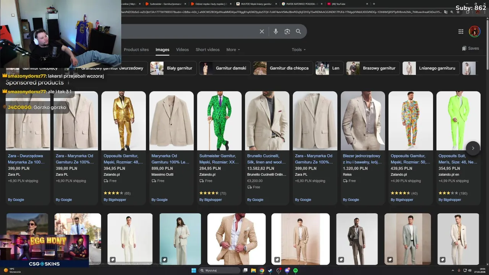Switch to Short videos results
This screenshot has width=489, height=275.
(x=207, y=50)
